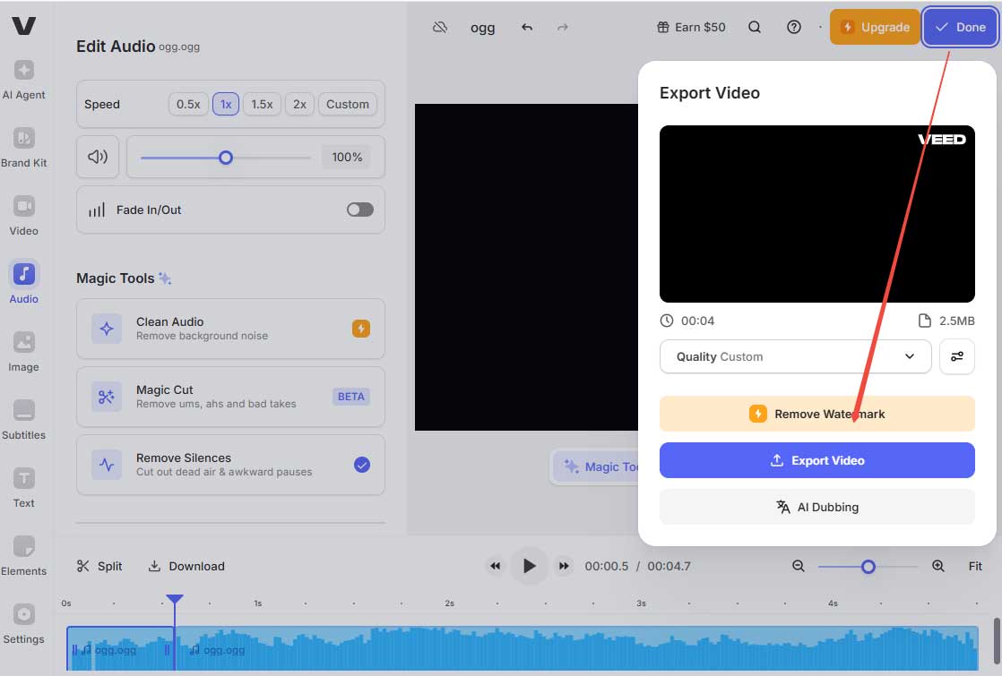Undo the last action
Image resolution: width=1002 pixels, height=676 pixels.
pyautogui.click(x=527, y=27)
